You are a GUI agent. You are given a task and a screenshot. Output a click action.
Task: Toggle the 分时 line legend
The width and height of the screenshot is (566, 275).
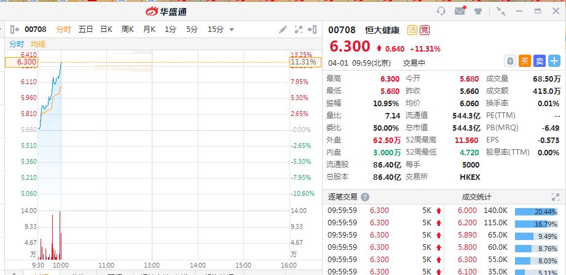tap(17, 44)
